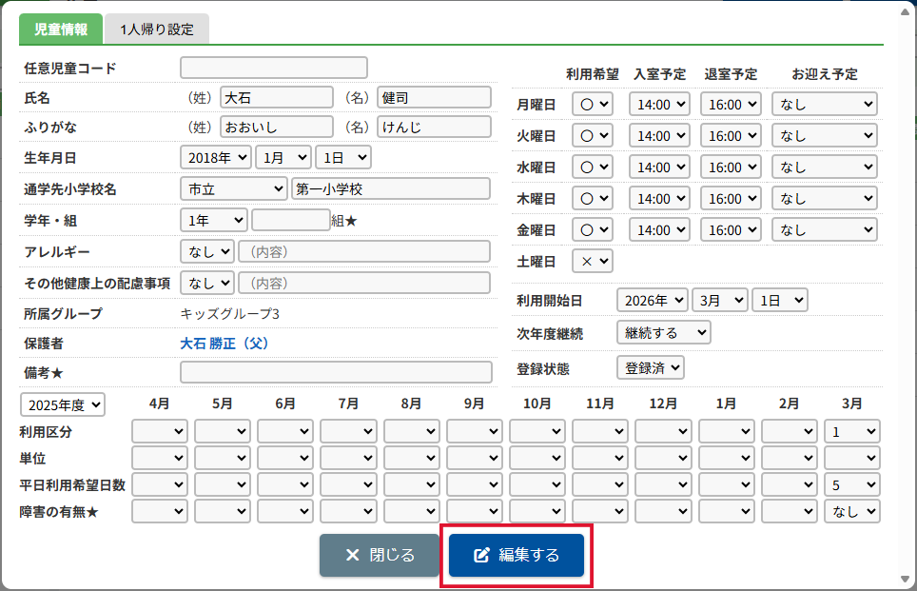Open the 1年 grade dropdown

pos(214,220)
